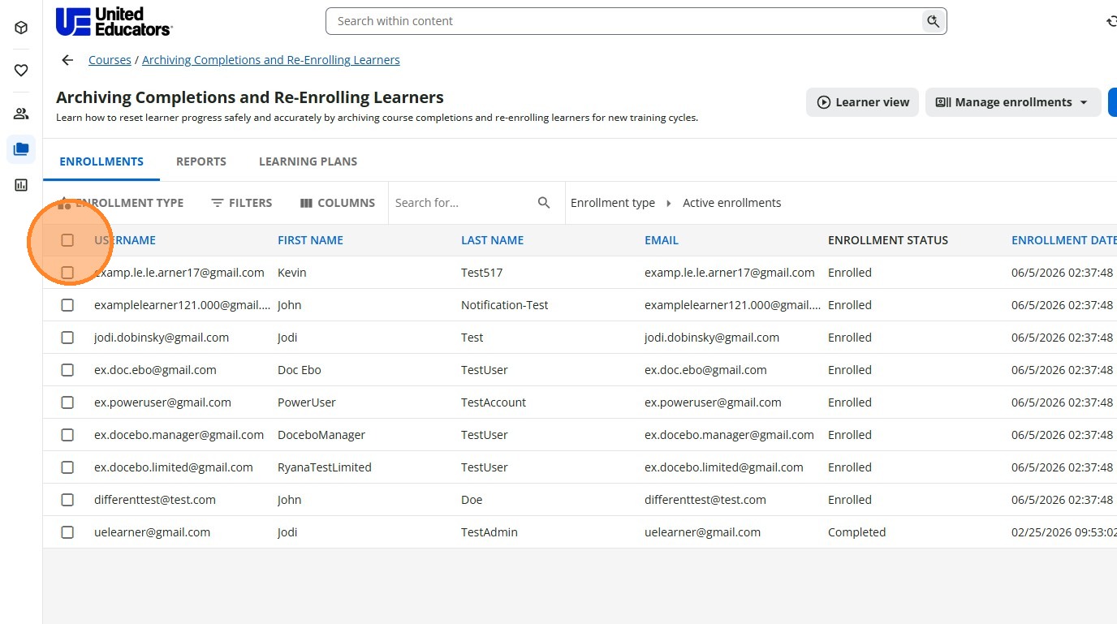Click last name Notification-Test
The height and width of the screenshot is (624, 1117).
tap(505, 305)
